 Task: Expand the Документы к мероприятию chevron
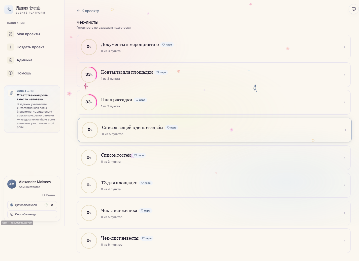coord(344,47)
